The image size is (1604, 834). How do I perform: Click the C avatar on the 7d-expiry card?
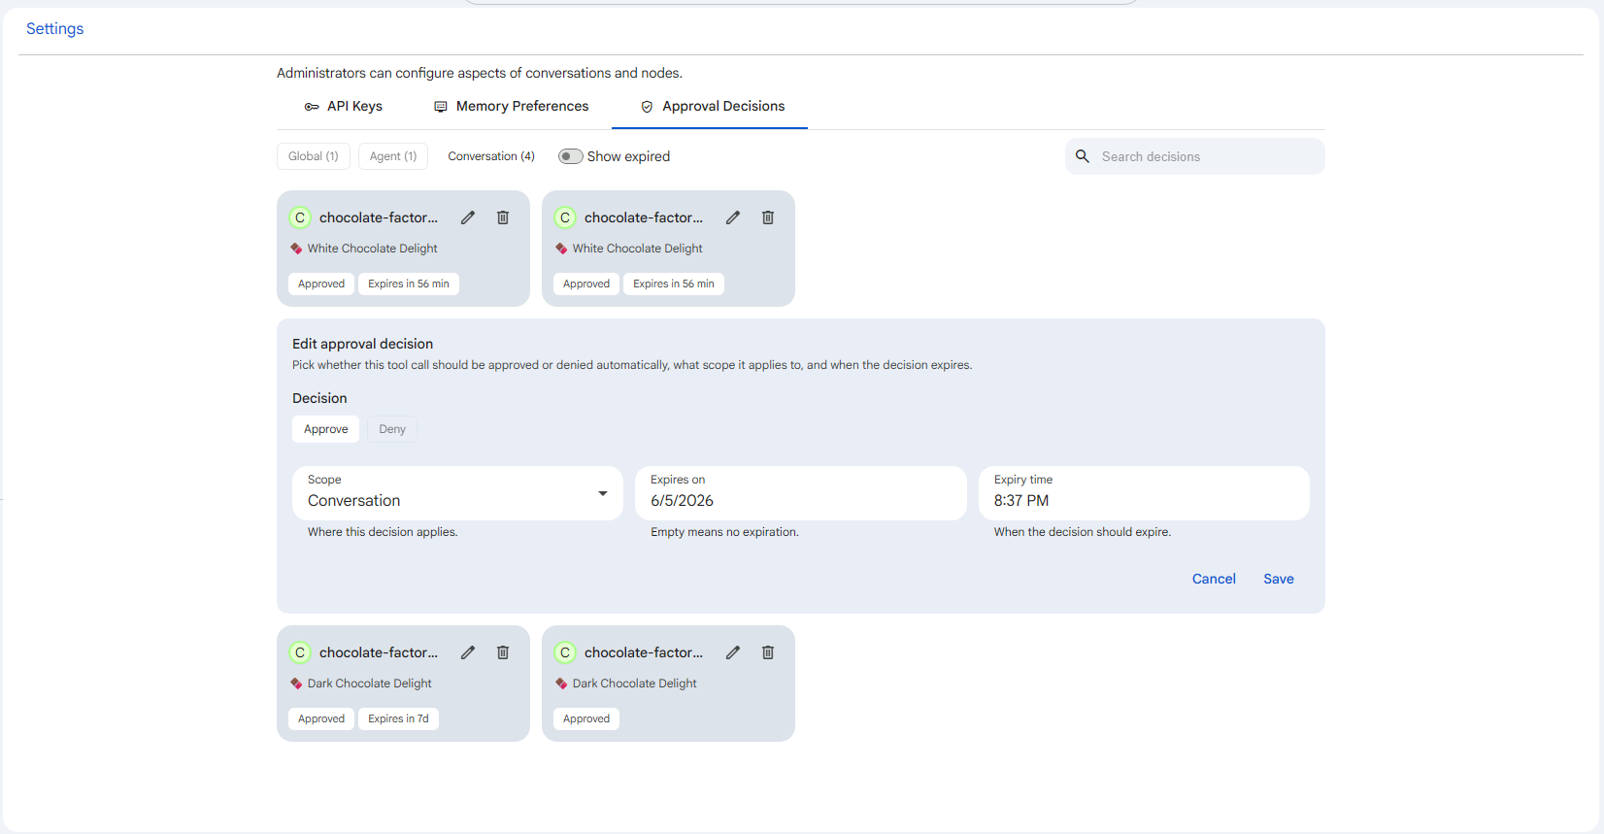300,652
